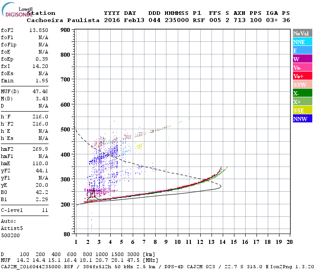Click the foEp value 0.39
This screenshot has width=315, height=270.
point(42,59)
